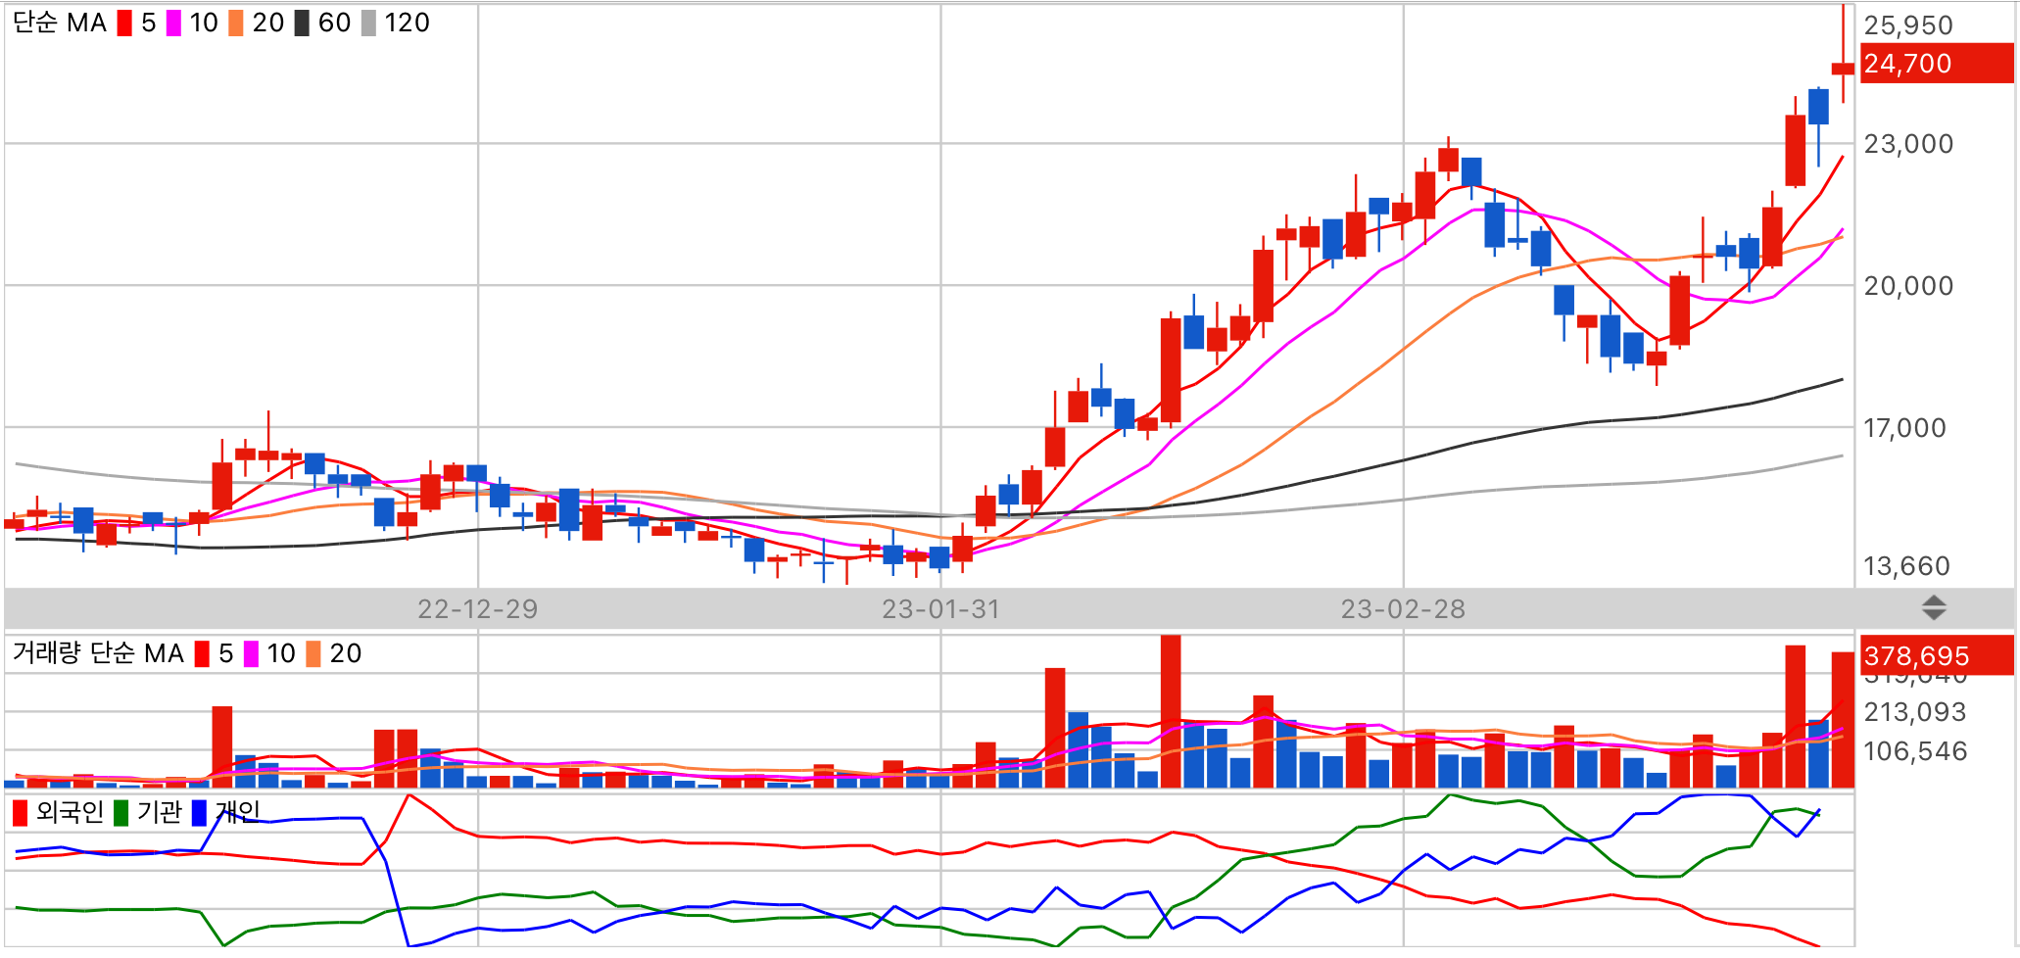Click the 23-01-31 date marker
This screenshot has height=958, width=2020.
[x=941, y=609]
